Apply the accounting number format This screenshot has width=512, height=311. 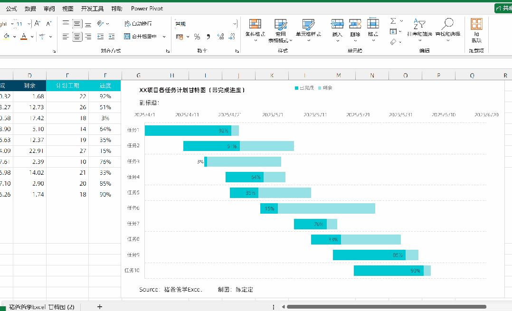click(x=180, y=37)
